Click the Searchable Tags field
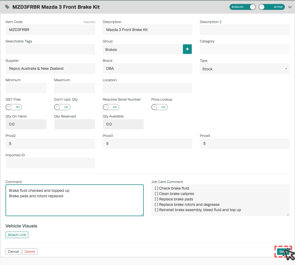 (x=50, y=49)
